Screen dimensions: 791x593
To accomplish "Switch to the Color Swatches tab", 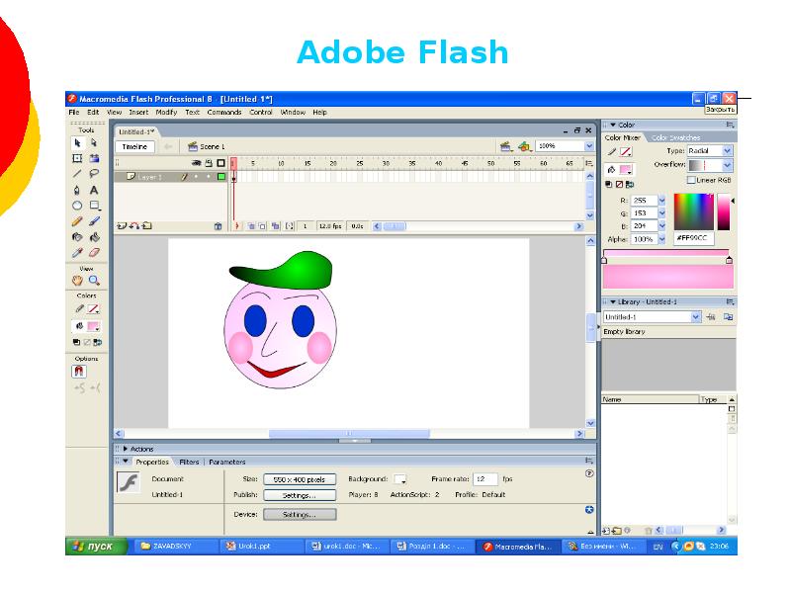I will tap(675, 137).
